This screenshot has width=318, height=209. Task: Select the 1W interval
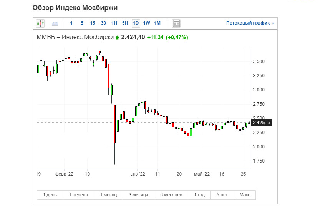[x=146, y=23]
